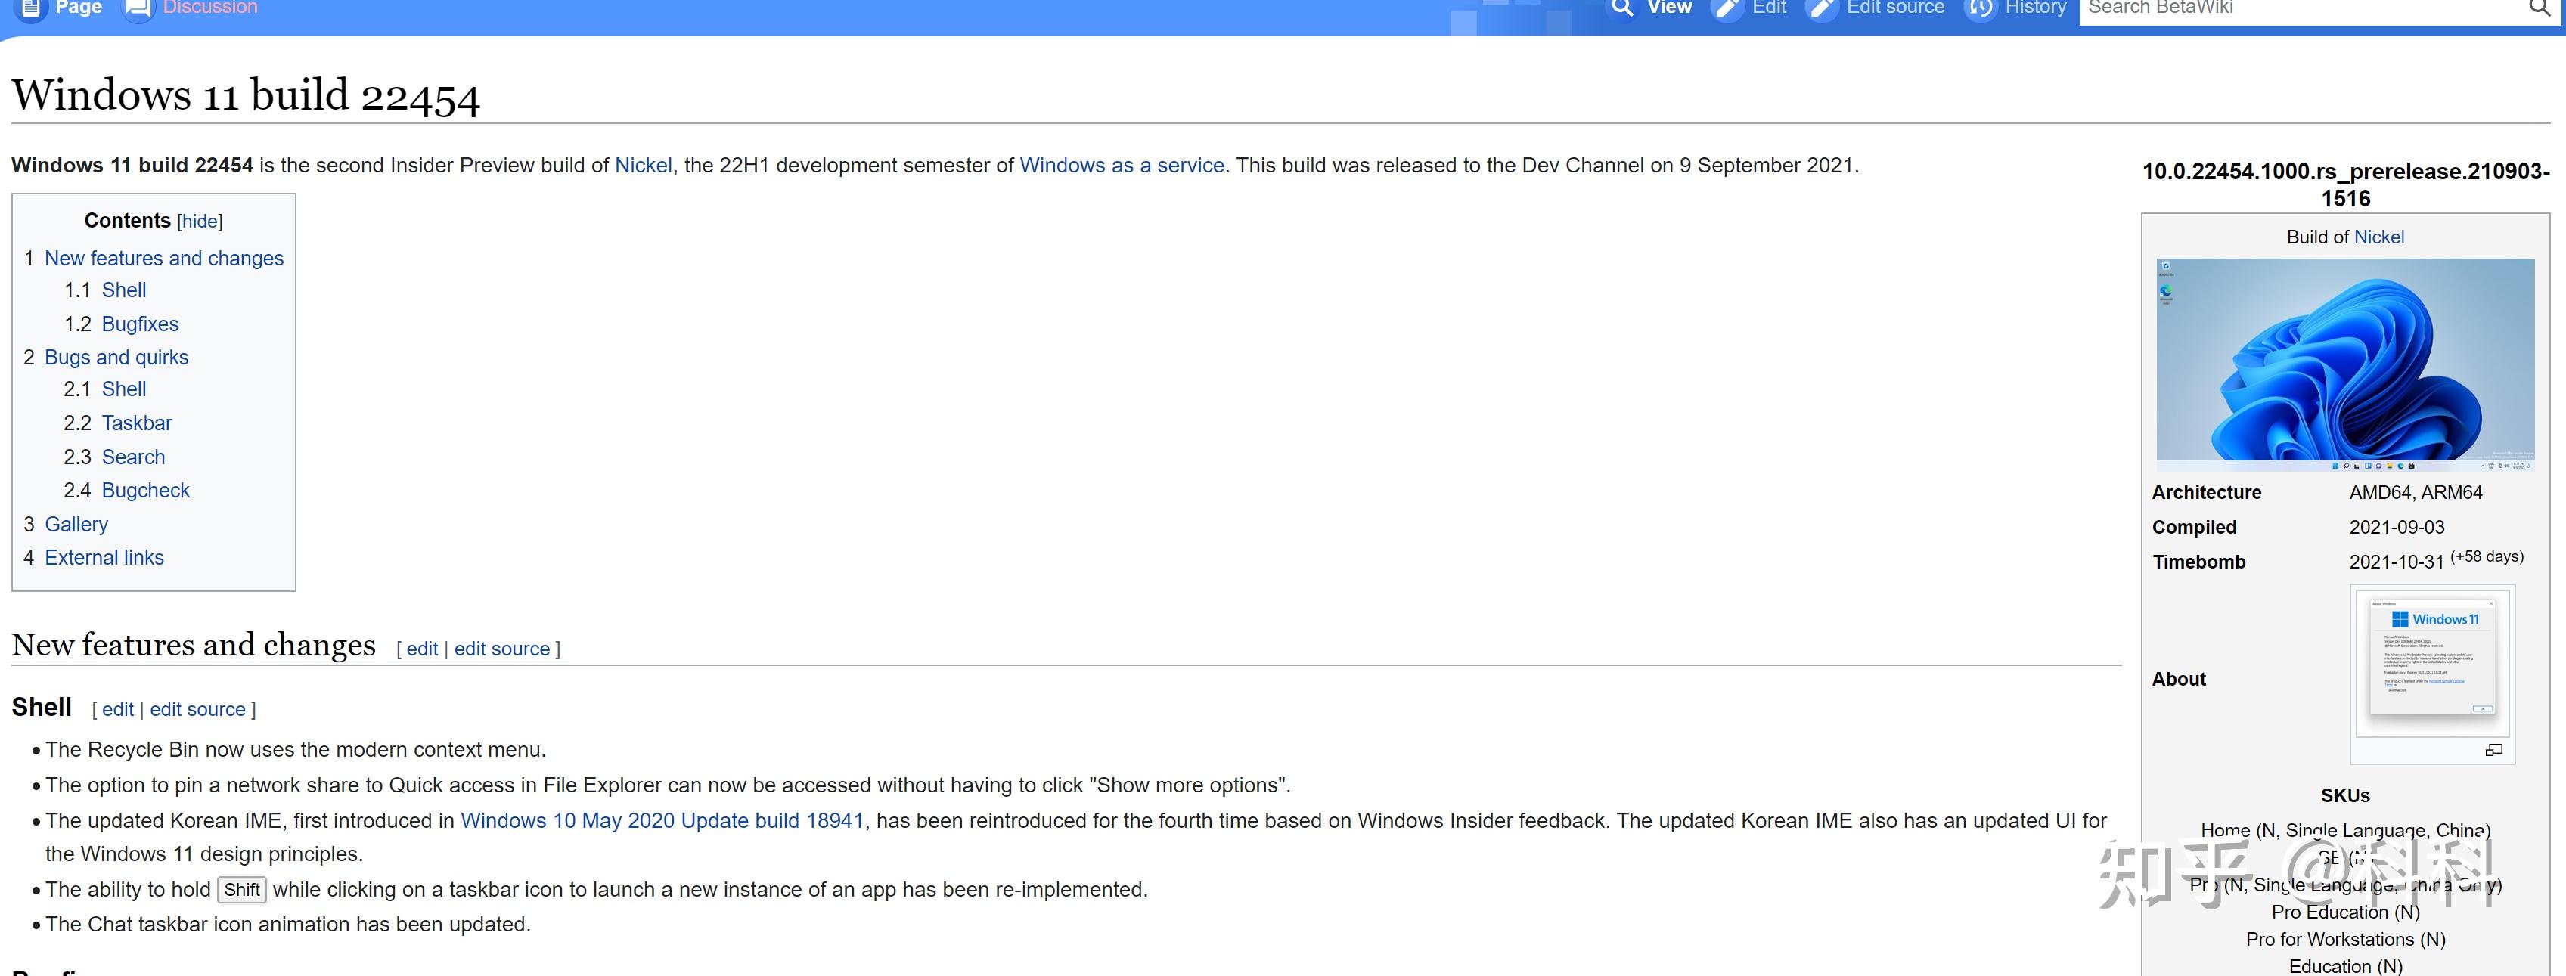Go to Gallery in contents
Screen dimensions: 2566x976
click(76, 524)
